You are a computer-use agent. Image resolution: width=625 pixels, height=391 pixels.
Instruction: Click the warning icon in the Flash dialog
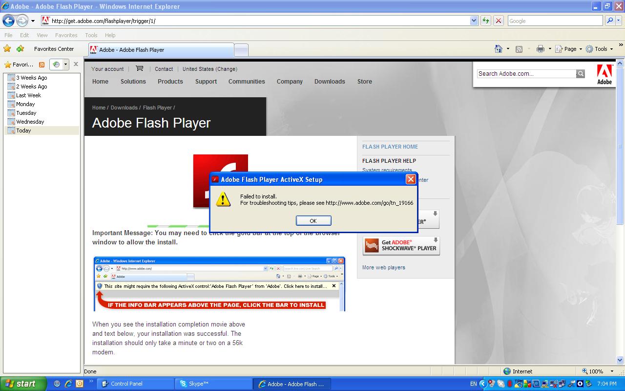[x=223, y=199]
